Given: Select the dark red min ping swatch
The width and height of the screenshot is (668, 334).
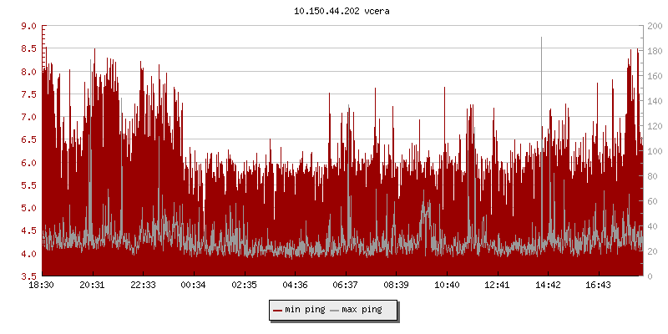Looking at the screenshot, I should click(x=276, y=311).
